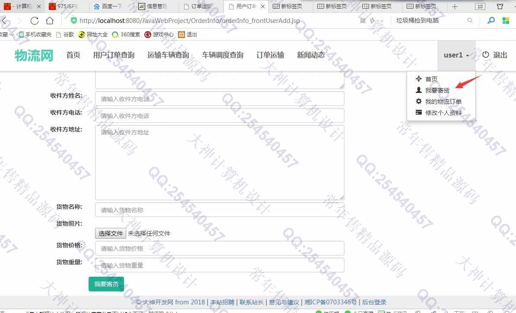Open 谷歌 bookmark
This screenshot has height=313, width=516.
(65, 34)
